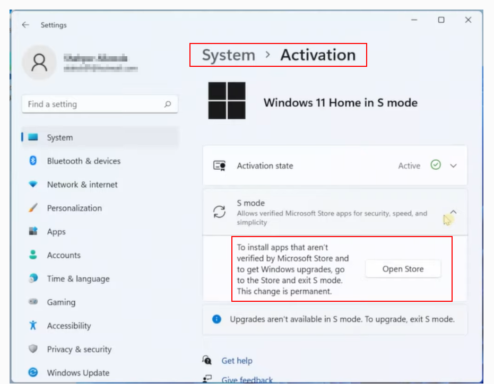
Task: Click the Get help headset icon
Action: (x=207, y=360)
